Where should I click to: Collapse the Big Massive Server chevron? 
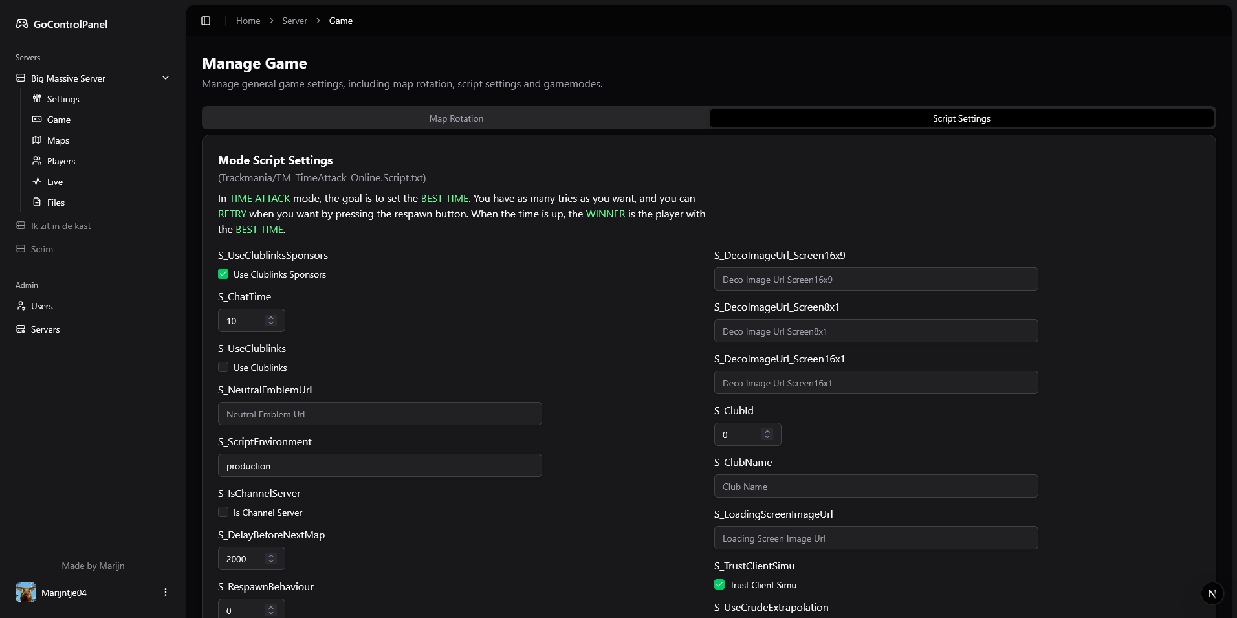pos(166,78)
